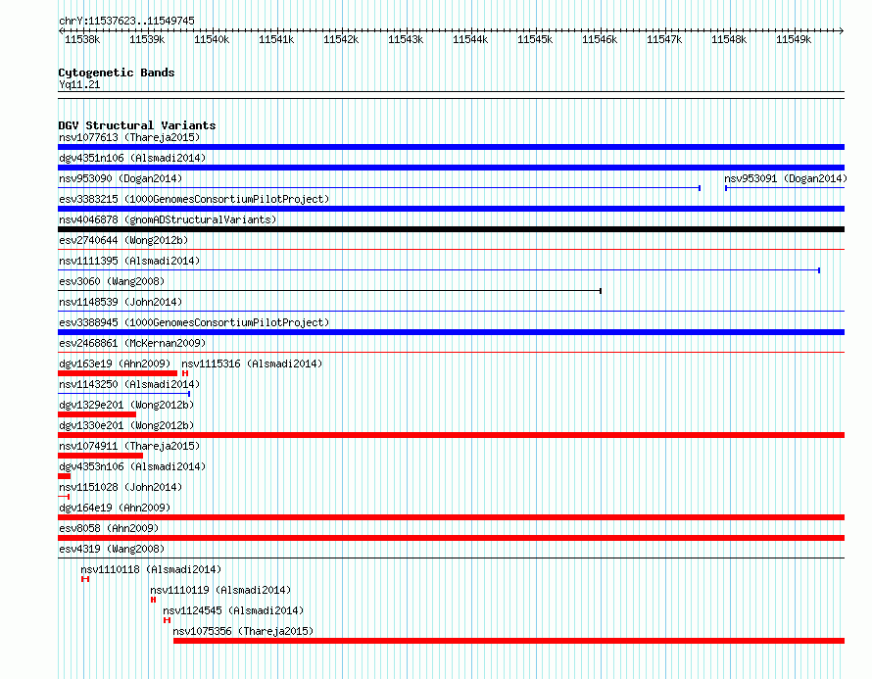Open nsv1074911 (Thareja2015) label
Image resolution: width=872 pixels, height=679 pixels.
[x=129, y=446]
